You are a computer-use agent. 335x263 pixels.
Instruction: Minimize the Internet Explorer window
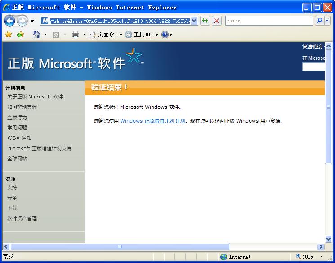[307, 8]
